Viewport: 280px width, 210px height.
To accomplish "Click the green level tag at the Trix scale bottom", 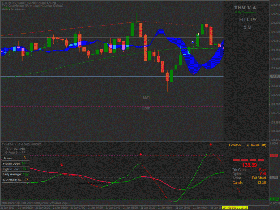I will [274, 199].
